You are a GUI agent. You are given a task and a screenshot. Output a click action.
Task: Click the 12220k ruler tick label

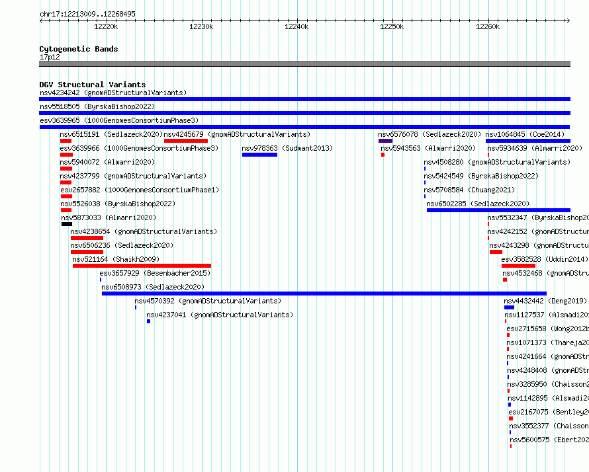(x=106, y=26)
